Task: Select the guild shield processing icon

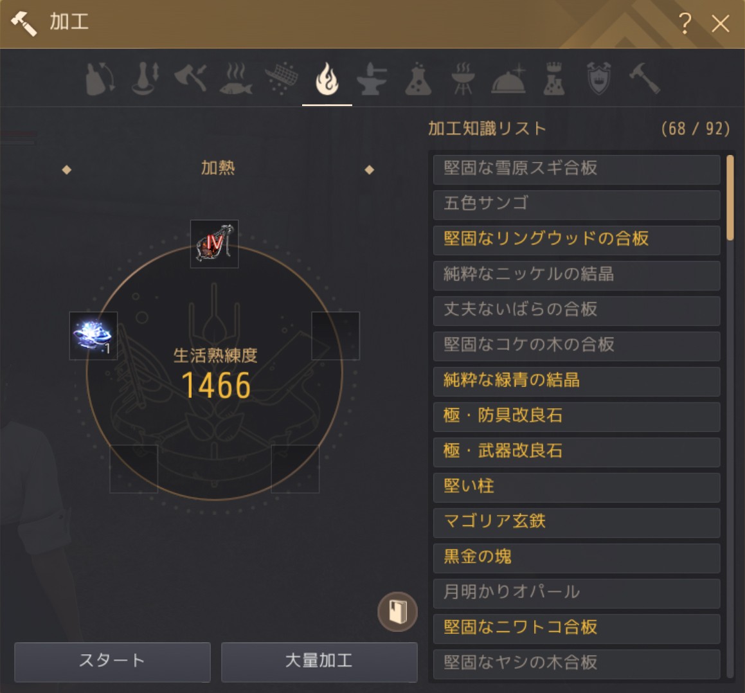Action: point(599,78)
